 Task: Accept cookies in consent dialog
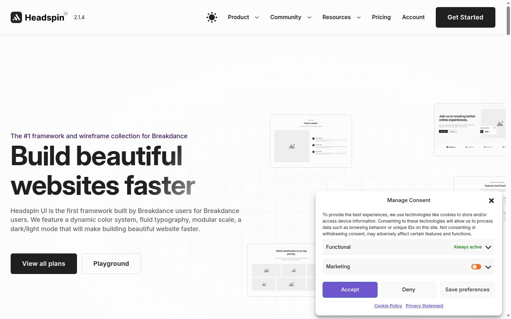(x=350, y=290)
